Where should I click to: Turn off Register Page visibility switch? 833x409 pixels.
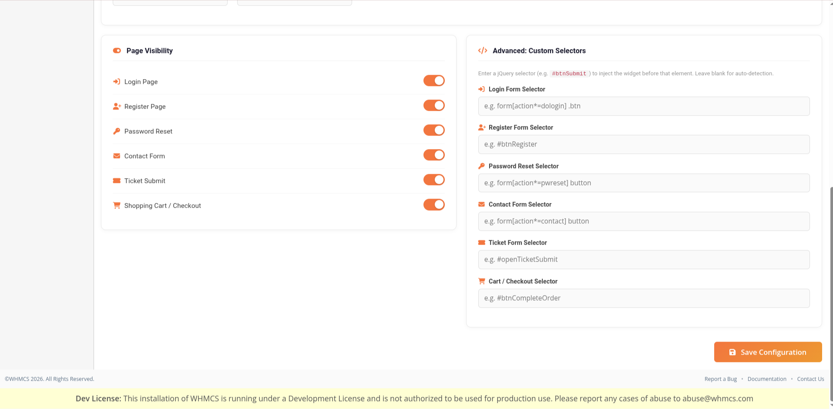click(433, 106)
